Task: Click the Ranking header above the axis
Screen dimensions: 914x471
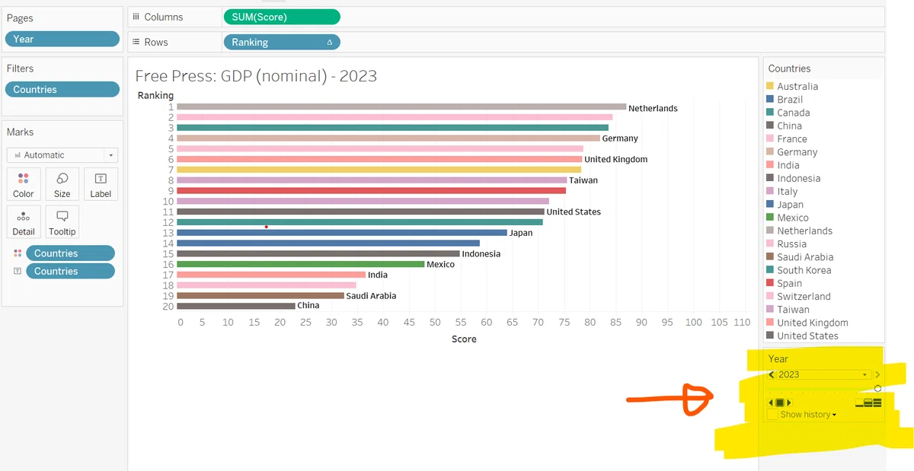Action: (x=155, y=96)
